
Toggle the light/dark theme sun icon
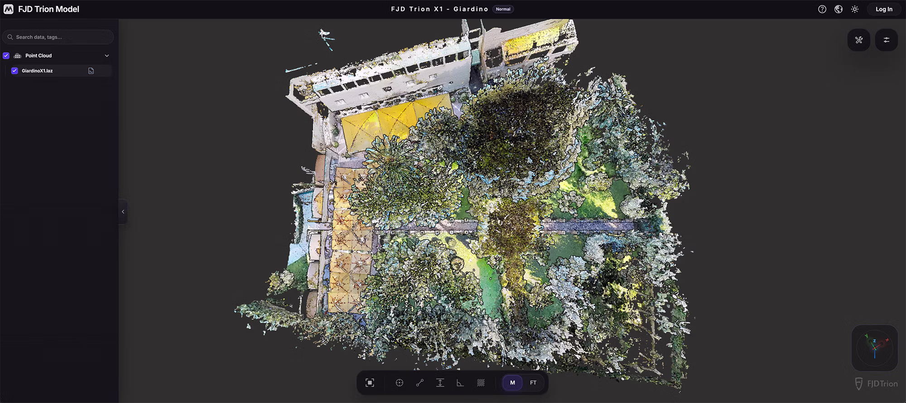855,9
